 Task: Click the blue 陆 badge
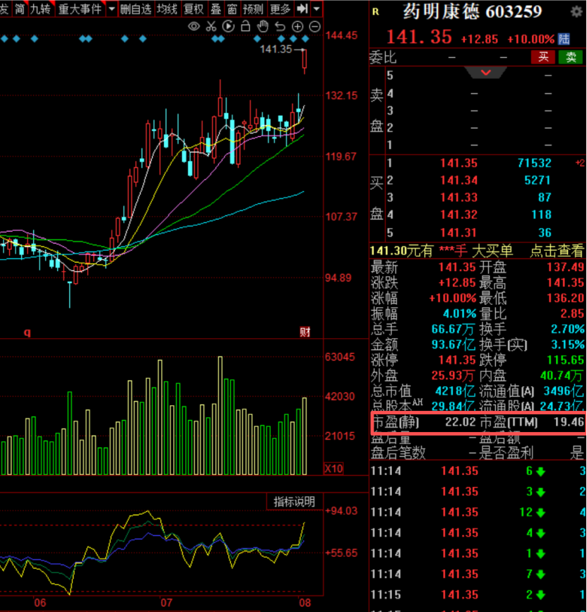tap(564, 39)
